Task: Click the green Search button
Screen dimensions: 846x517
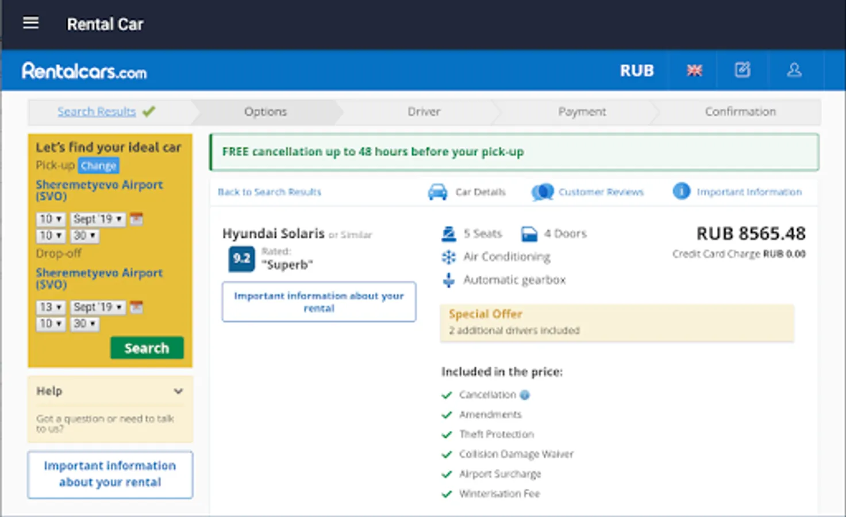Action: tap(147, 348)
